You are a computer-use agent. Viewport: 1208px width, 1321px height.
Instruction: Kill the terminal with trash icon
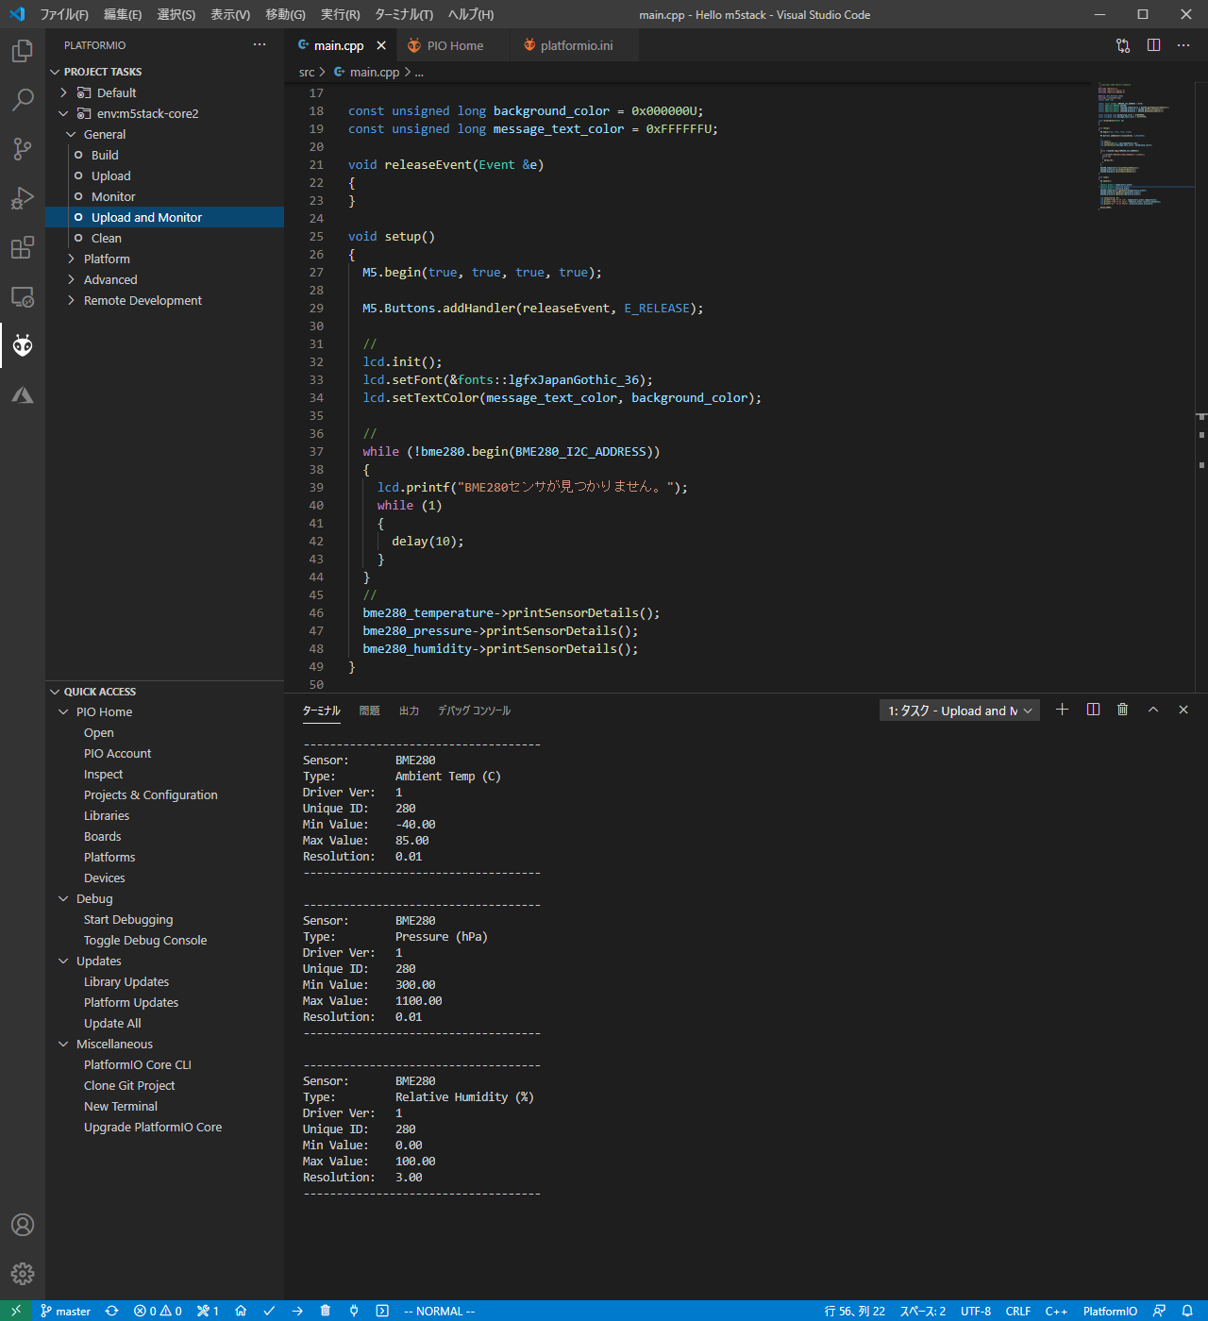point(1123,710)
